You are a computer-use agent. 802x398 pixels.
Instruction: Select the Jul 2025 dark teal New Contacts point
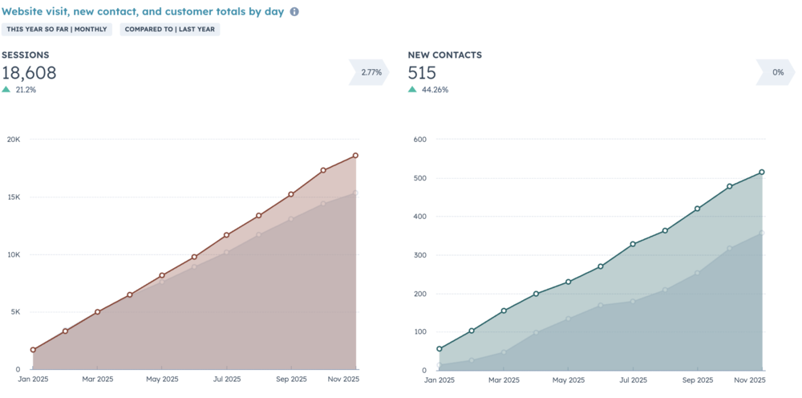pyautogui.click(x=633, y=244)
